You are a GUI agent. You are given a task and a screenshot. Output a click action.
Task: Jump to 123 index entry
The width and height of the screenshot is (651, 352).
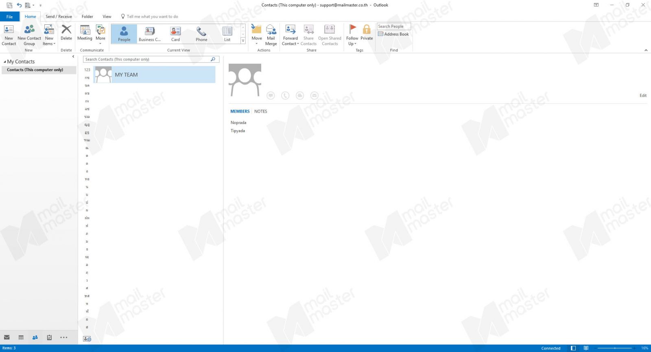point(87,70)
